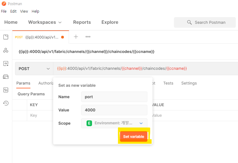
Task: Open the Environments sidebar icon
Action: click(x=6, y=63)
